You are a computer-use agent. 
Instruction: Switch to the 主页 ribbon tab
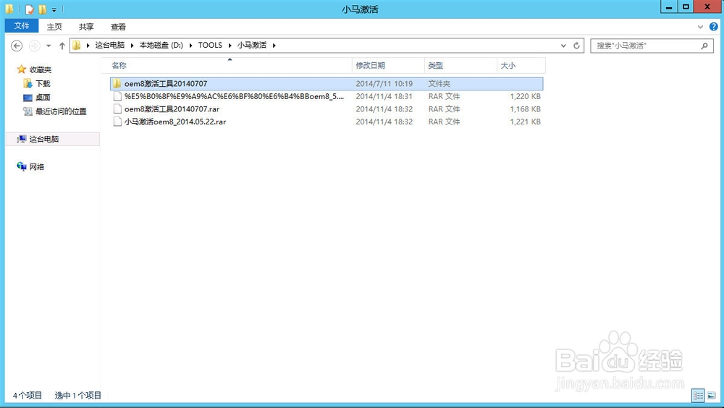54,27
